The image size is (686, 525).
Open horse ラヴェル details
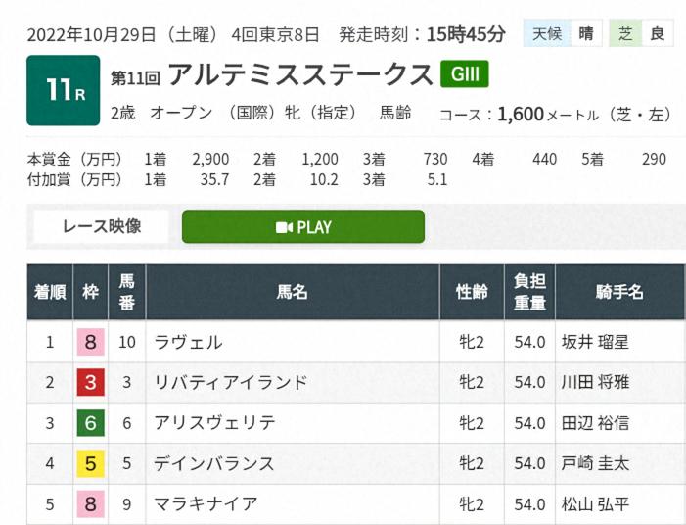point(189,343)
